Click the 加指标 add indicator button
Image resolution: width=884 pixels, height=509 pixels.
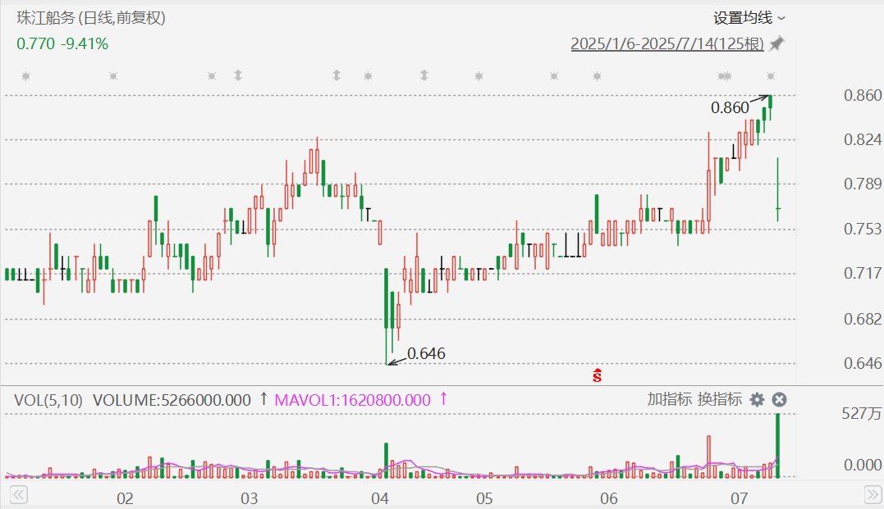point(668,399)
